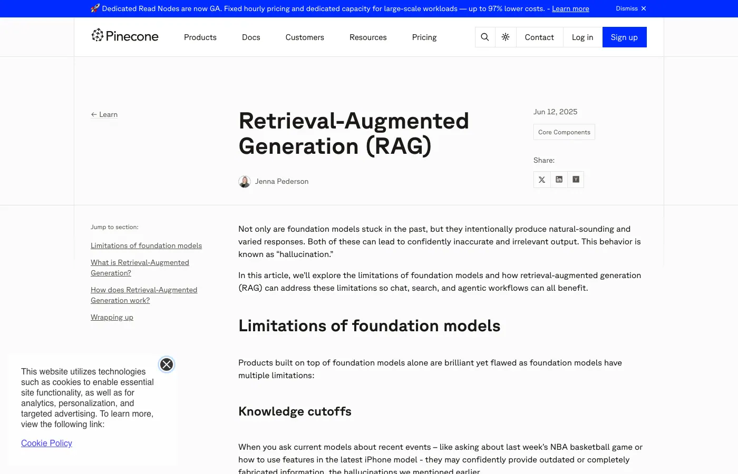Screen dimensions: 738x474
Task: Follow the Learn more banner link
Action: (x=570, y=8)
